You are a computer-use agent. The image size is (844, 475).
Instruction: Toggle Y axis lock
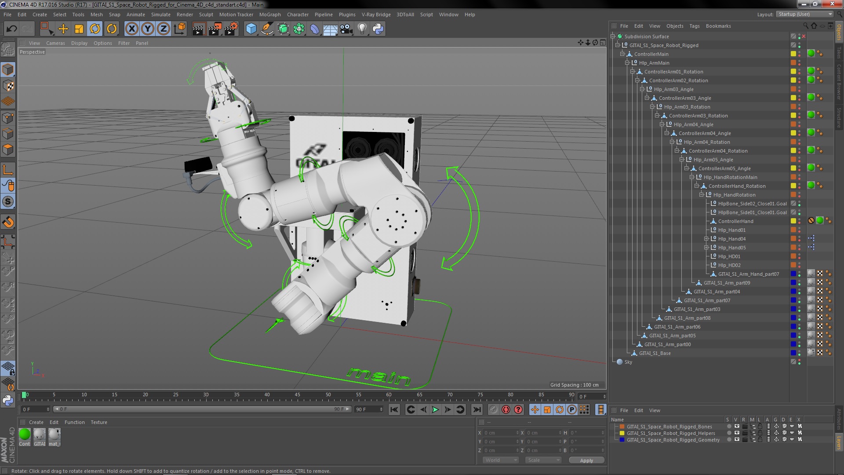click(148, 29)
